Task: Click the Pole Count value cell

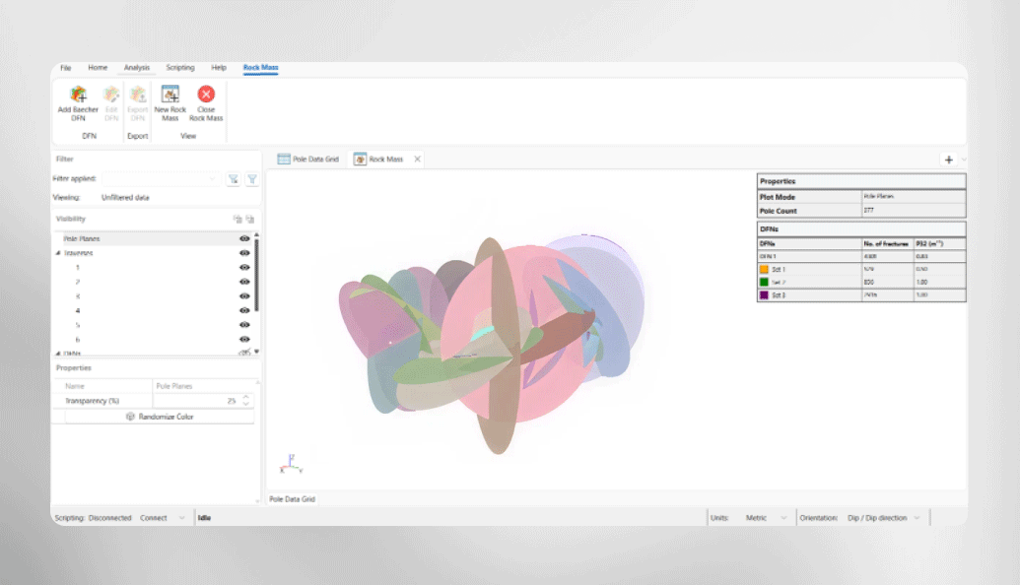Action: click(x=914, y=211)
